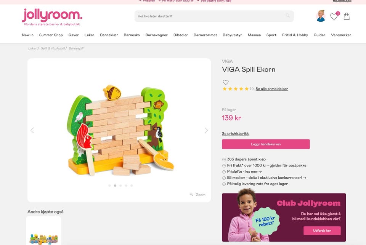Click the search magnifier icon

[x=287, y=16]
